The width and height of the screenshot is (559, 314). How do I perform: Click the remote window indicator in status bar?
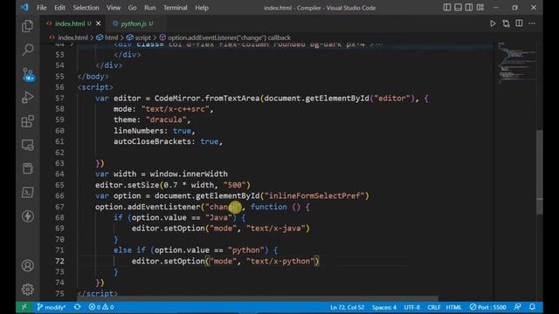tap(24, 307)
